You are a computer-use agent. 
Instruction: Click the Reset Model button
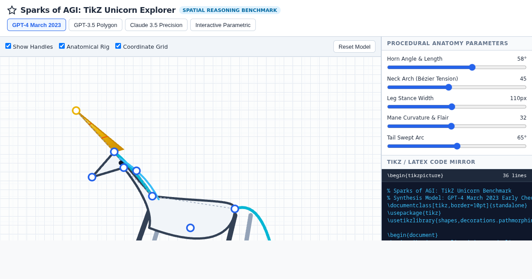click(354, 46)
